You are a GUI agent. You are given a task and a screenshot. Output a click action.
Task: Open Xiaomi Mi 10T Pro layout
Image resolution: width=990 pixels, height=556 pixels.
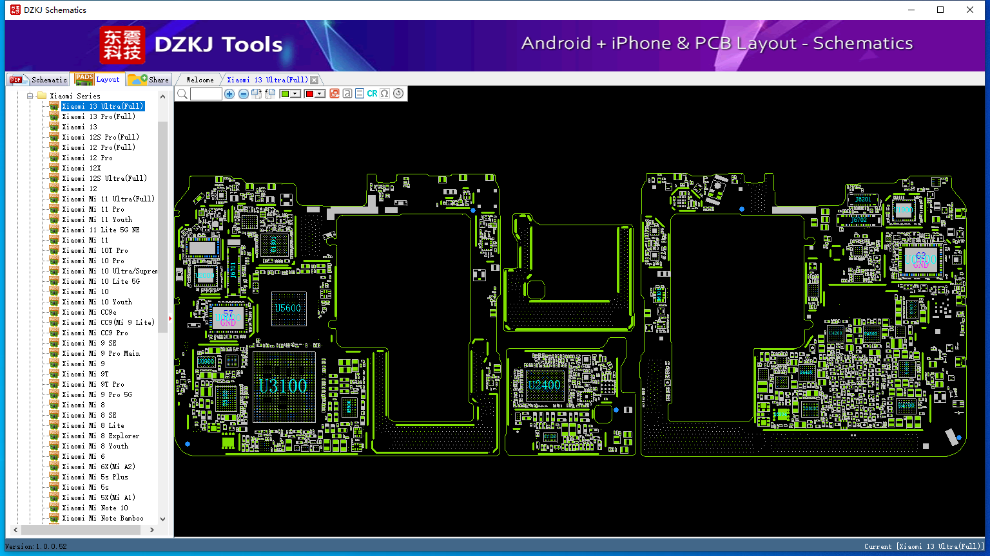[95, 250]
